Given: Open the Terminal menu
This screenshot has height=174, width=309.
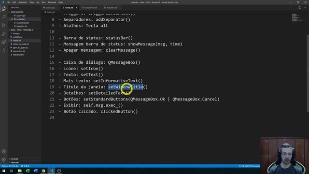Looking at the screenshot, I should (x=52, y=2).
